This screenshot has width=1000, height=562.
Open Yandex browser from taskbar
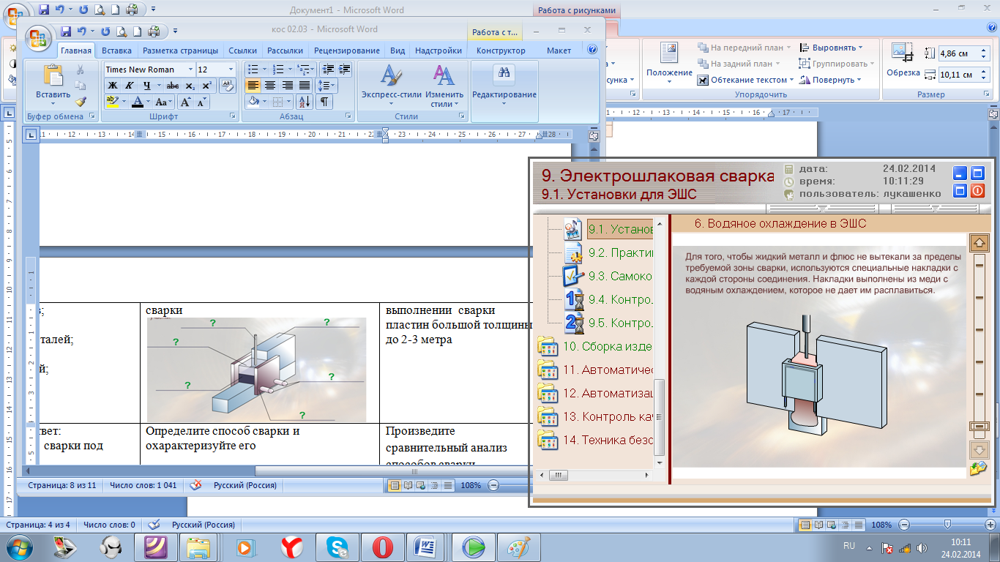(x=293, y=547)
